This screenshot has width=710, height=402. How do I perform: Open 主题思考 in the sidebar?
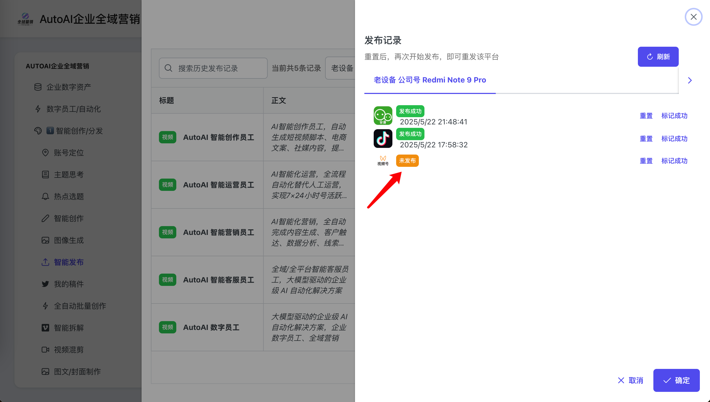pyautogui.click(x=69, y=175)
